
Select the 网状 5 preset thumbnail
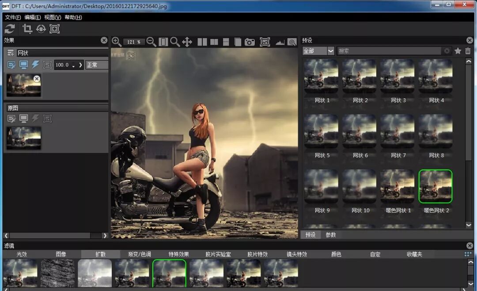coord(321,131)
